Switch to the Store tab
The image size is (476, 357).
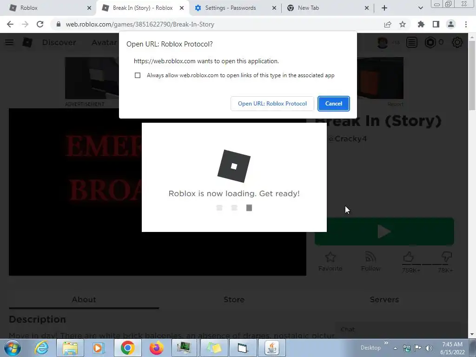(x=234, y=299)
